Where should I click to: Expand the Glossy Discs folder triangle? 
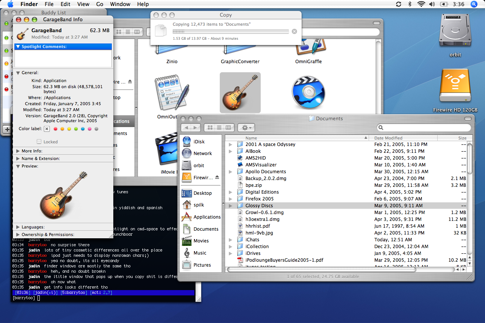[x=230, y=206]
